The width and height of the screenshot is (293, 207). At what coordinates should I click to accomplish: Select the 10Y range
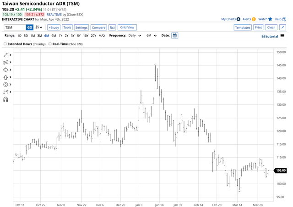tap(86, 36)
